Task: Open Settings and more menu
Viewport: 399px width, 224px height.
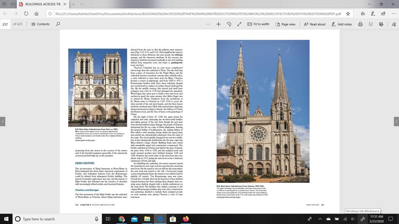Action: [394, 14]
